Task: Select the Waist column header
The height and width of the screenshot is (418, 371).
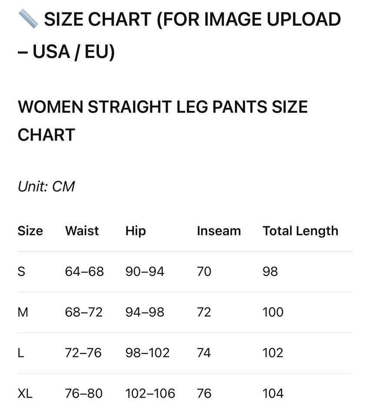Action: click(x=82, y=231)
